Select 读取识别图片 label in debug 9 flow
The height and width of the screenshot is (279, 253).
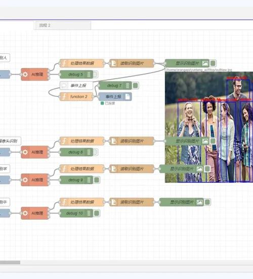[132, 169]
